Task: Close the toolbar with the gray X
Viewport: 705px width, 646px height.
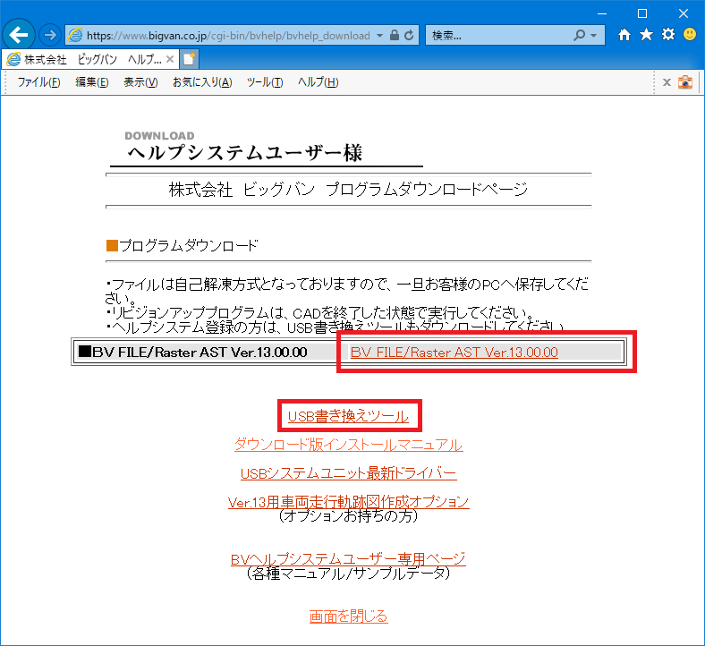Action: (x=667, y=82)
